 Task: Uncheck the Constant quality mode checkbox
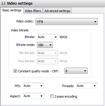click(x=15, y=71)
